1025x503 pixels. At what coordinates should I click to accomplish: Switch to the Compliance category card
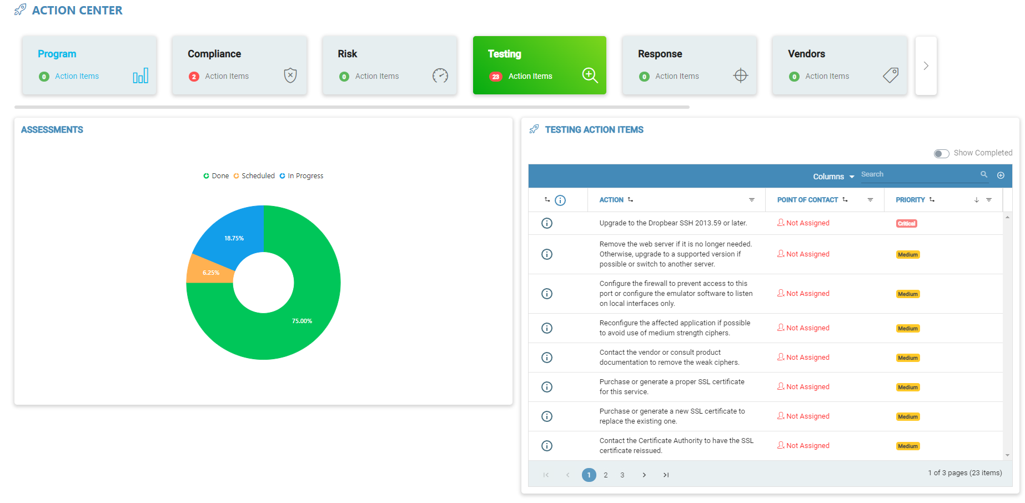pos(239,65)
